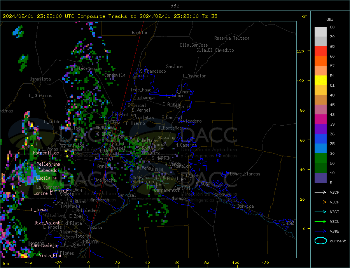Click the '-20' tick on horizontal axis
This screenshot has width=350, height=268.
pyautogui.click(x=58, y=263)
